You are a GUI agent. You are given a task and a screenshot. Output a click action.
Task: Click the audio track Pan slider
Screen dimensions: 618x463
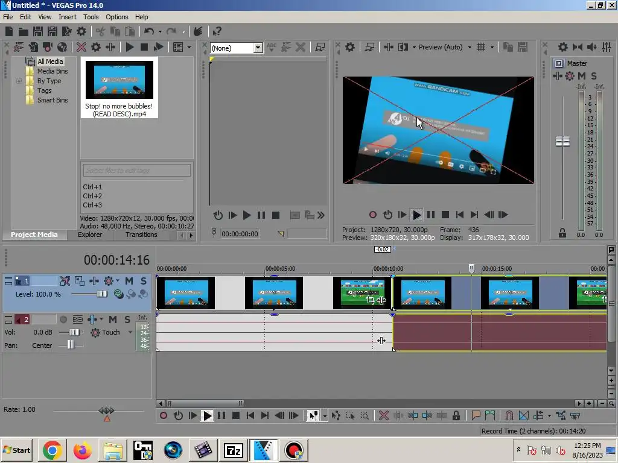point(71,345)
